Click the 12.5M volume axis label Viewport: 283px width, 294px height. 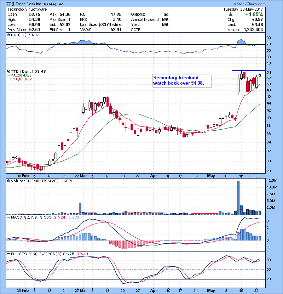[272, 181]
